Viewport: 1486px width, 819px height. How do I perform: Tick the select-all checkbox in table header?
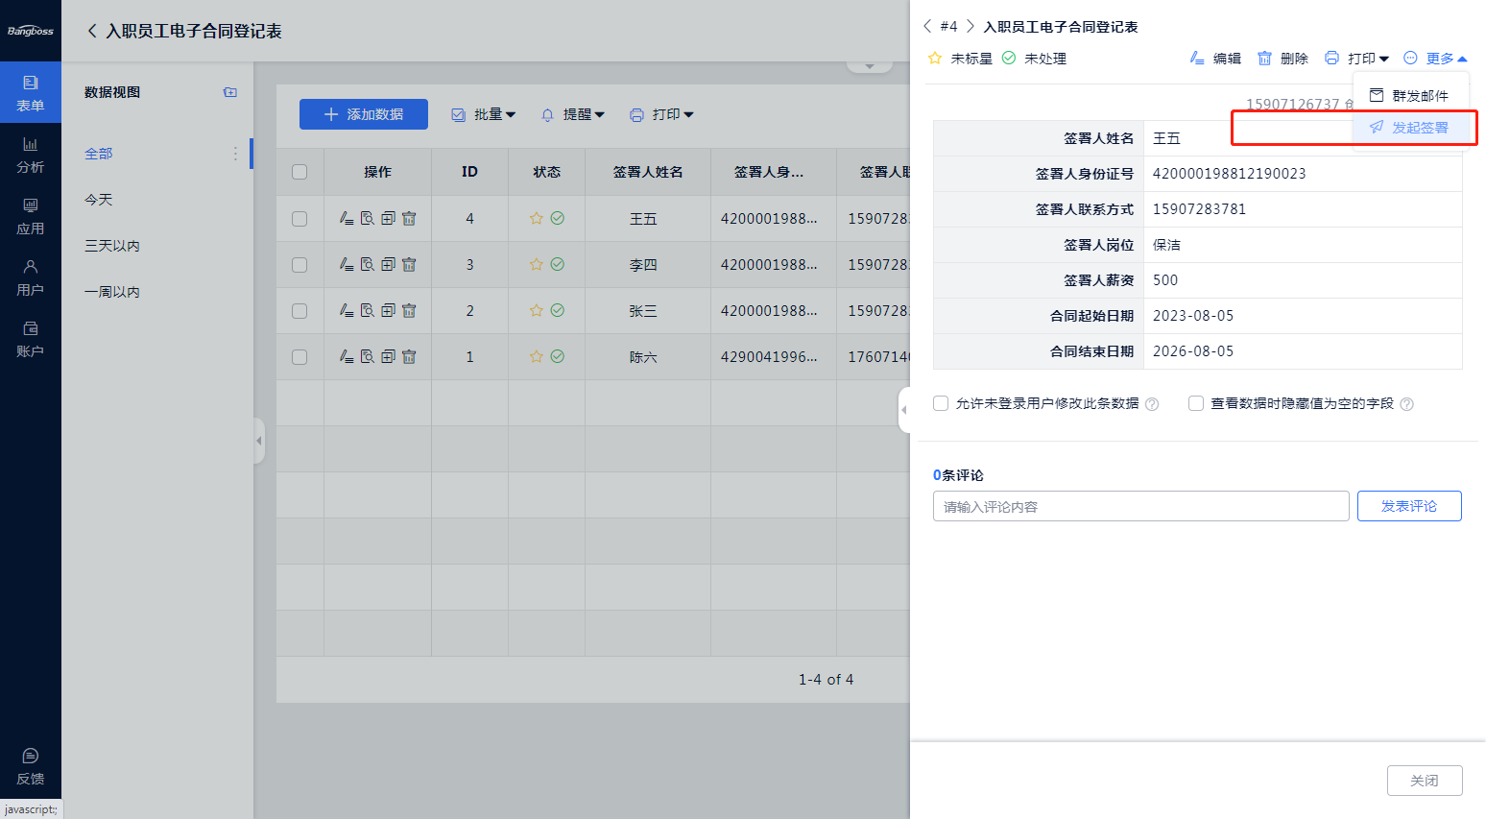(300, 172)
